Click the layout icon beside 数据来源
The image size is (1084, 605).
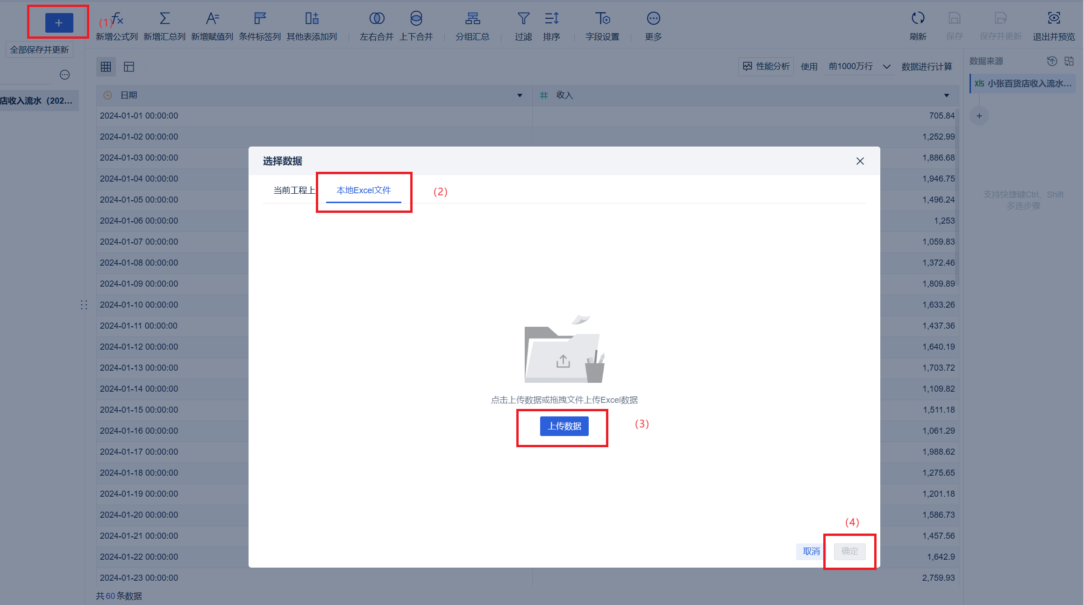pyautogui.click(x=1069, y=61)
